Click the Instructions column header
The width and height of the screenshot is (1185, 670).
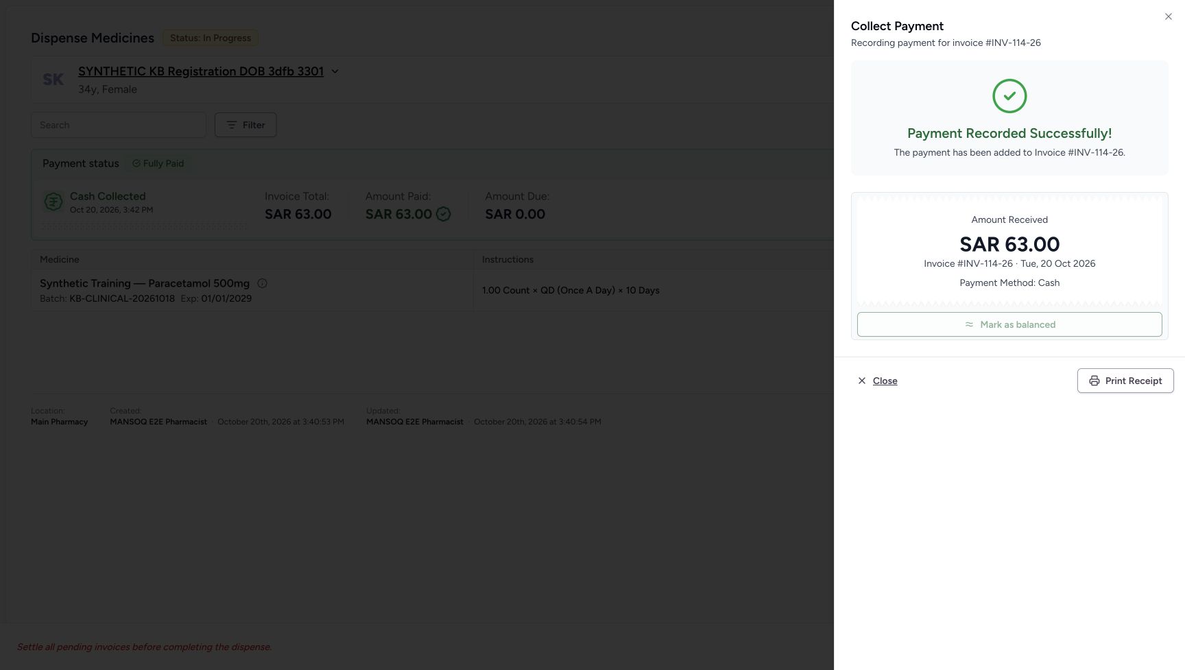click(507, 259)
